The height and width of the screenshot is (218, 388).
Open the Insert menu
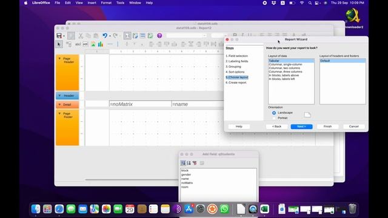tap(92, 3)
